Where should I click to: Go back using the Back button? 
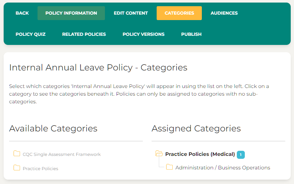(22, 13)
